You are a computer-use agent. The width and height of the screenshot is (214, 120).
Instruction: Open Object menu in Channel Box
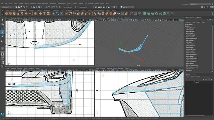pyautogui.click(x=198, y=22)
